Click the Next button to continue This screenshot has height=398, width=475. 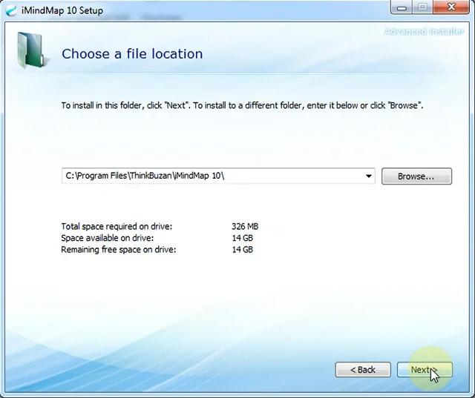click(x=425, y=370)
